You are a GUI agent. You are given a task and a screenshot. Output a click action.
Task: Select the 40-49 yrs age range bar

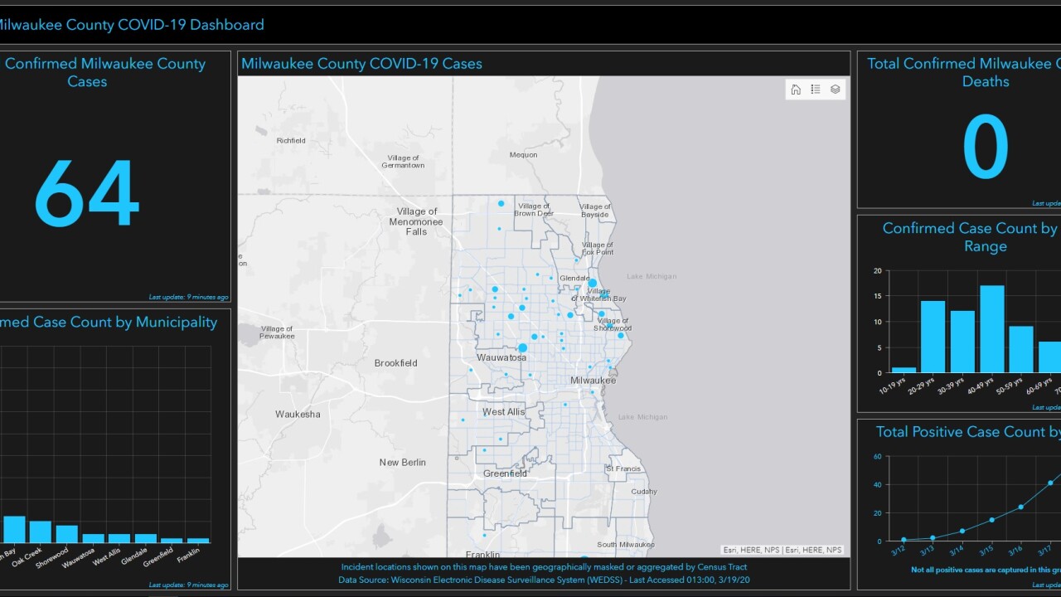(992, 329)
